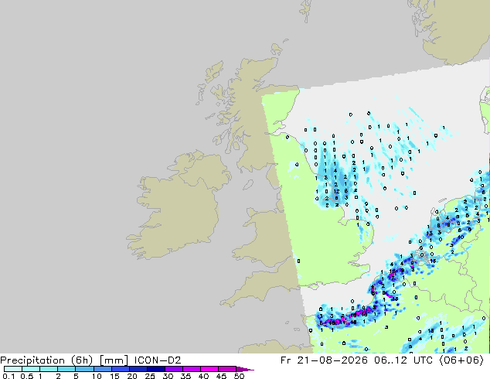Click the cyan swatch between 1 and 2

point(49,369)
